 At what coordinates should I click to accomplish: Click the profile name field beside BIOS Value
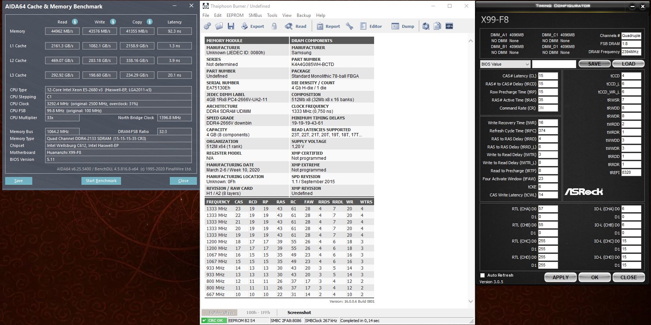[554, 64]
